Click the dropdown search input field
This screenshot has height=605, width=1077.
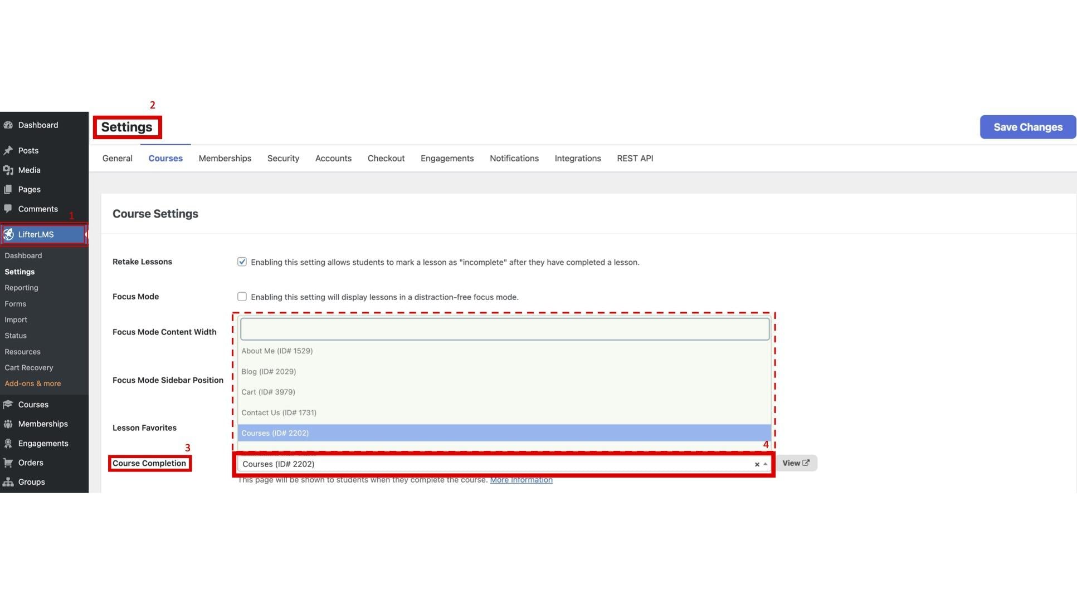pos(505,329)
